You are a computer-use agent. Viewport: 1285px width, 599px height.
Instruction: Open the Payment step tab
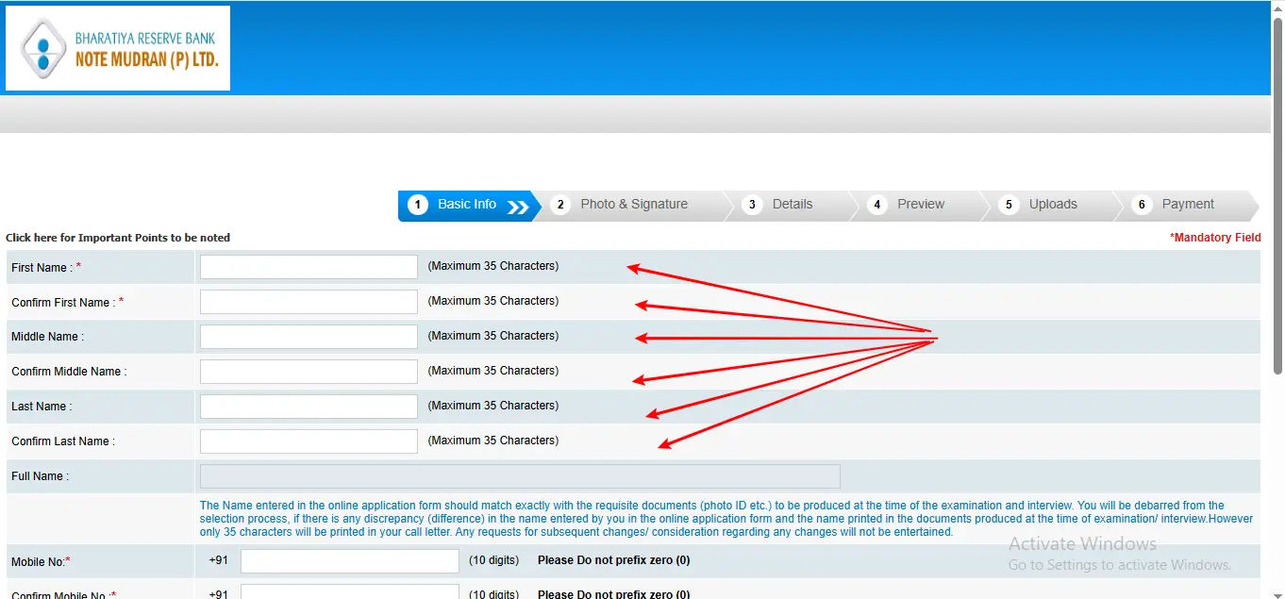[x=1187, y=205]
